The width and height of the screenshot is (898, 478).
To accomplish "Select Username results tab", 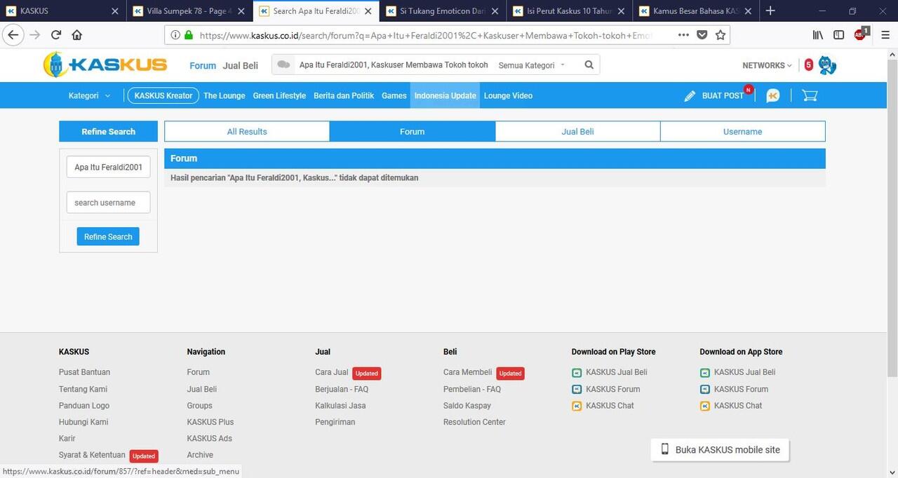I will 743,132.
